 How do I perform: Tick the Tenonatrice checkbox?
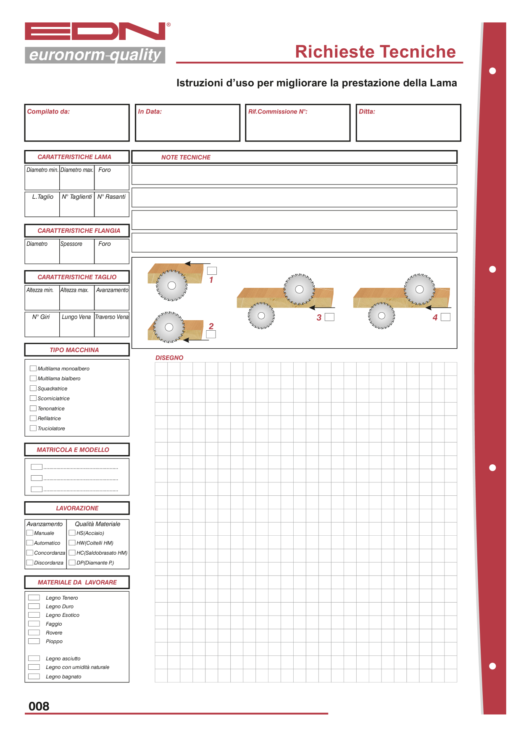coord(33,408)
